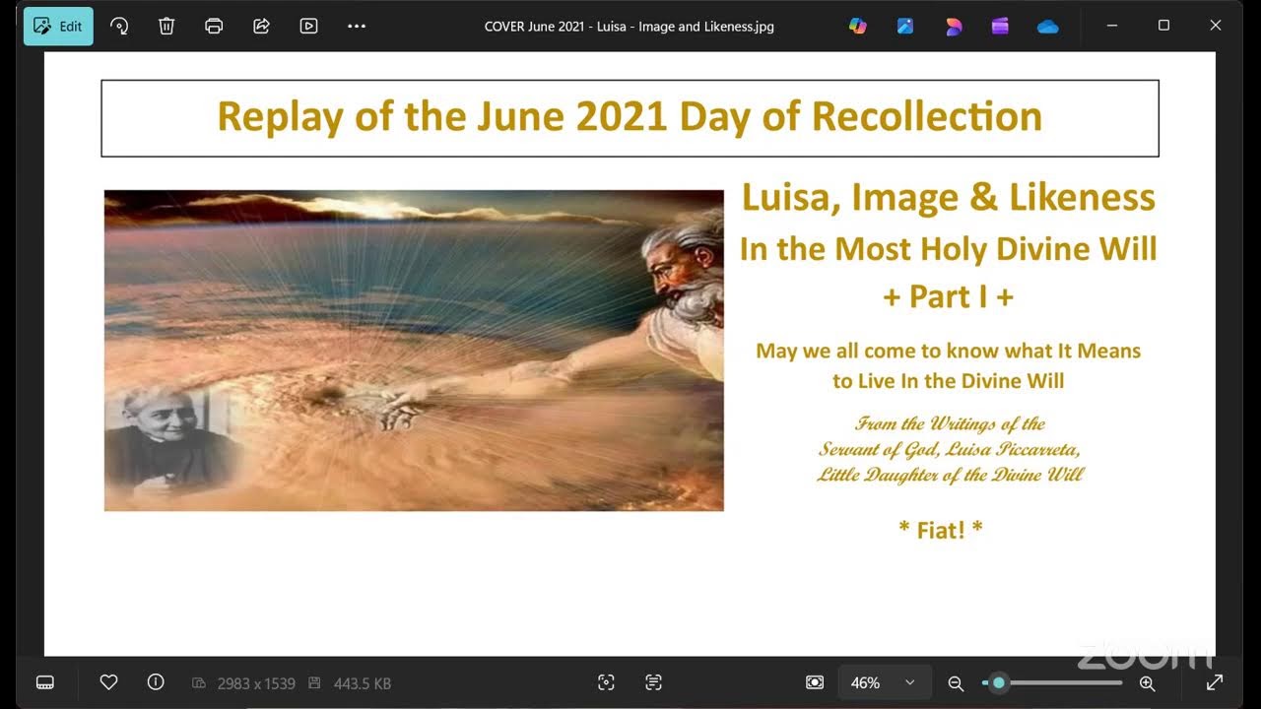Run visual search icon
Viewport: 1261px width, 709px height.
[x=606, y=682]
